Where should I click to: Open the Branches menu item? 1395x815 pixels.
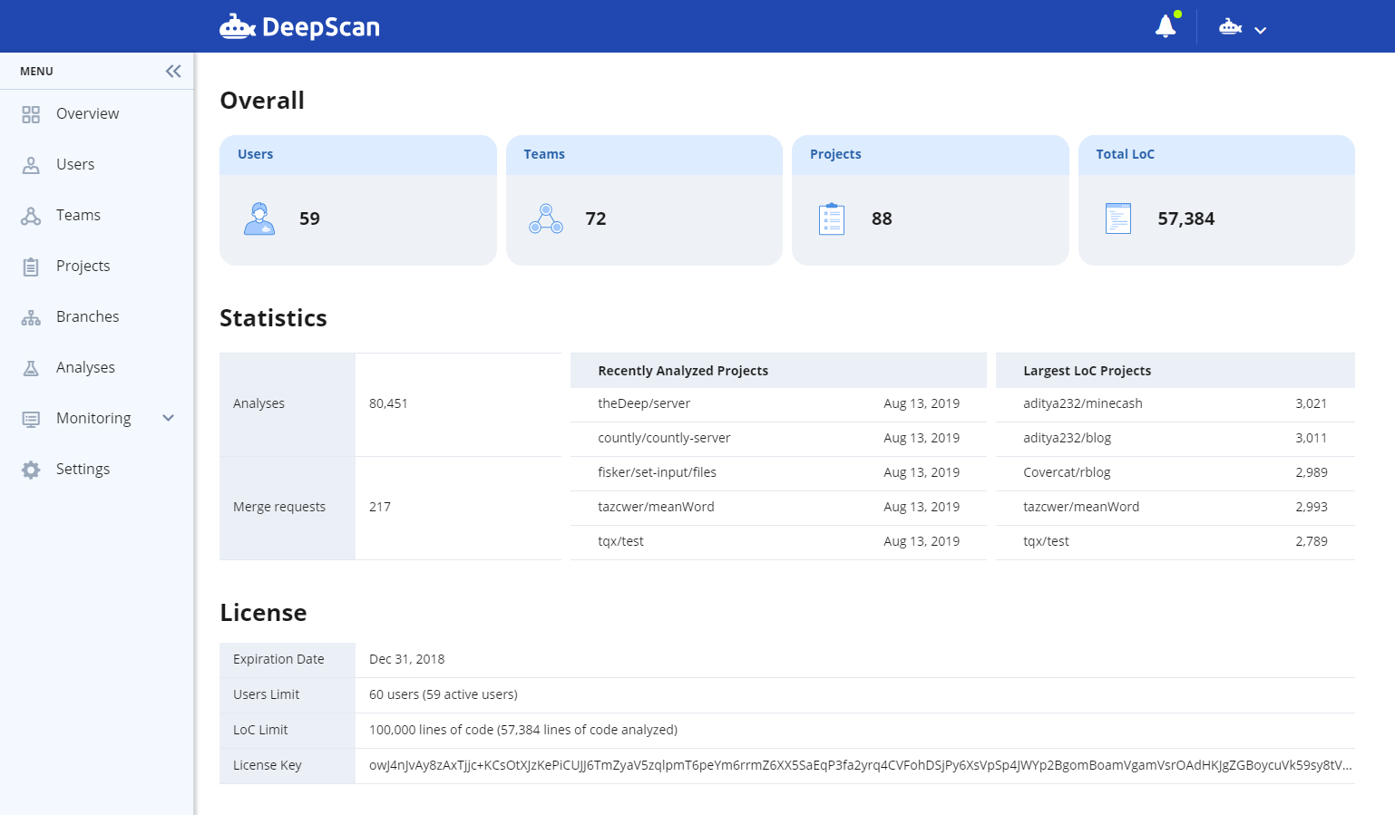coord(88,316)
